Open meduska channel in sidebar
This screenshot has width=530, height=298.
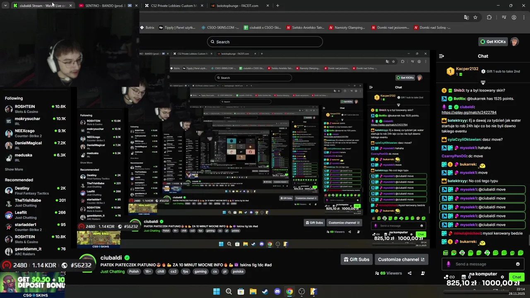35,157
